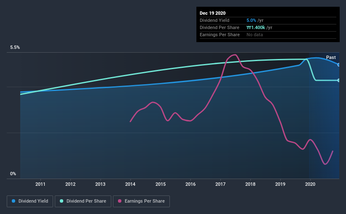The width and height of the screenshot is (346, 214).
Task: Click the 2011 year label on the axis
Action: (x=40, y=184)
